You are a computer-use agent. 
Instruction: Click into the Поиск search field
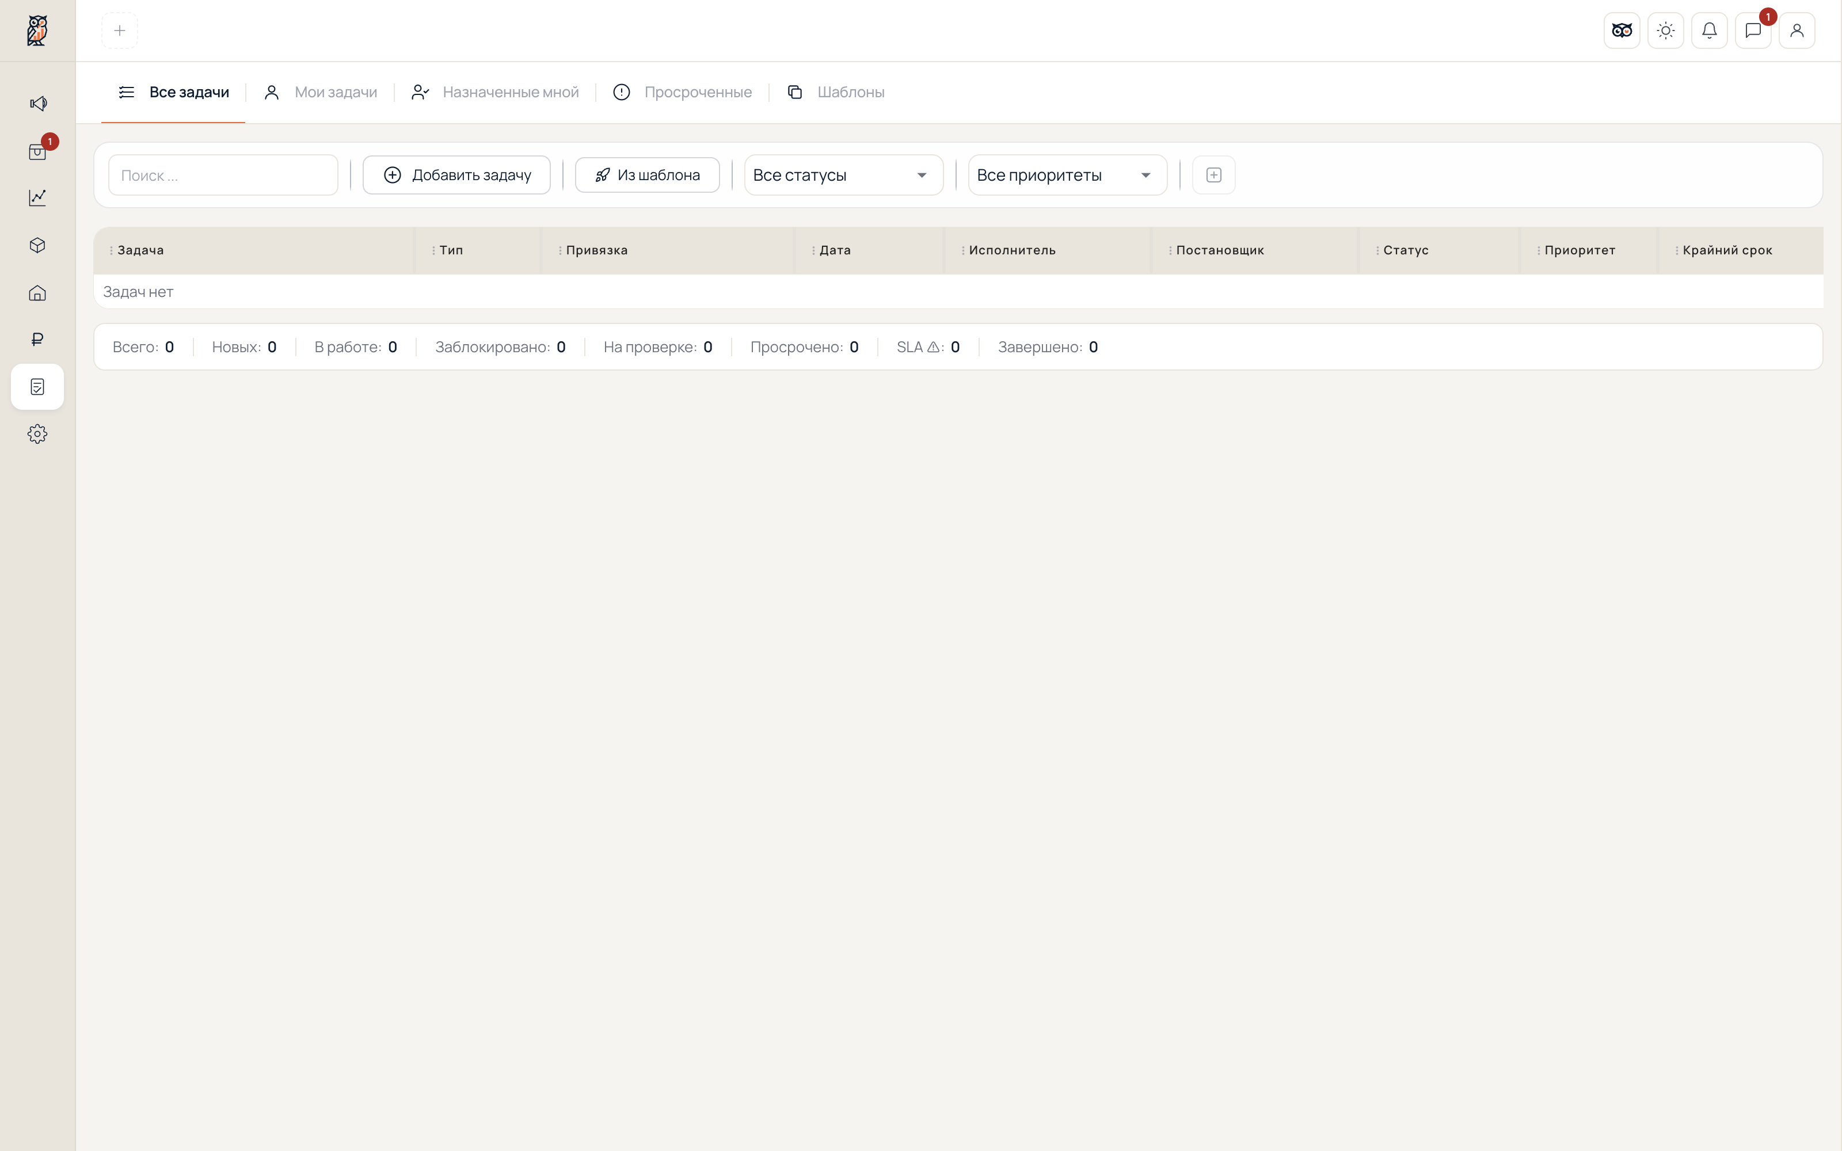223,175
